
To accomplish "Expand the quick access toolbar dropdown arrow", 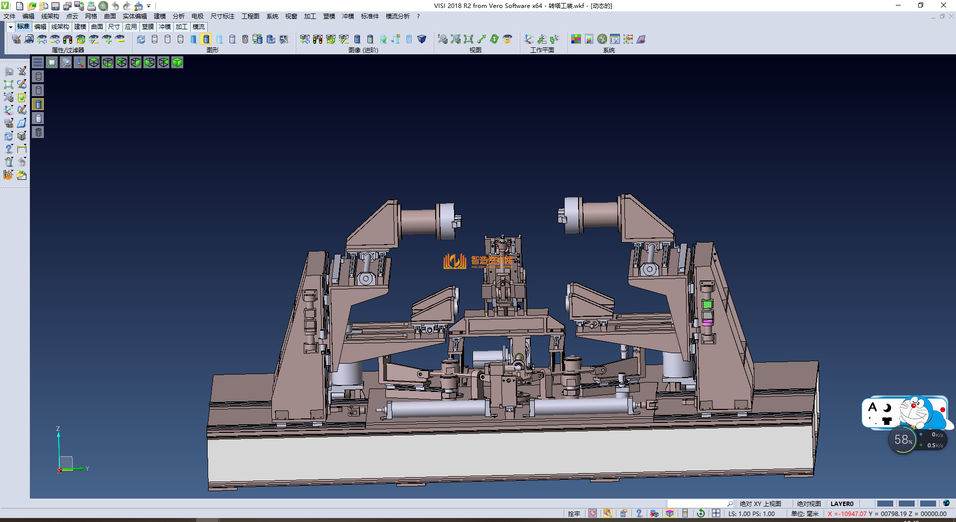I will pos(148,6).
